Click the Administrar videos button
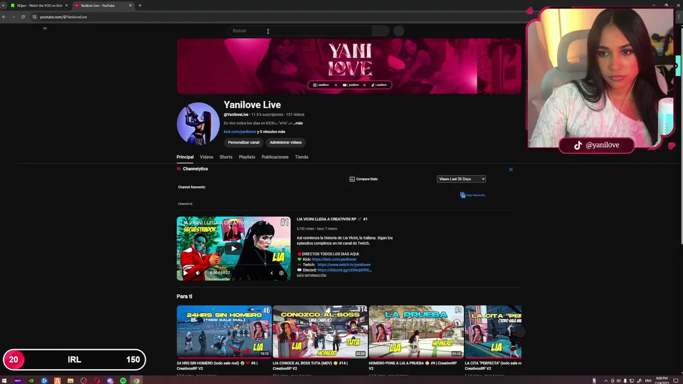683x384 pixels. (285, 142)
